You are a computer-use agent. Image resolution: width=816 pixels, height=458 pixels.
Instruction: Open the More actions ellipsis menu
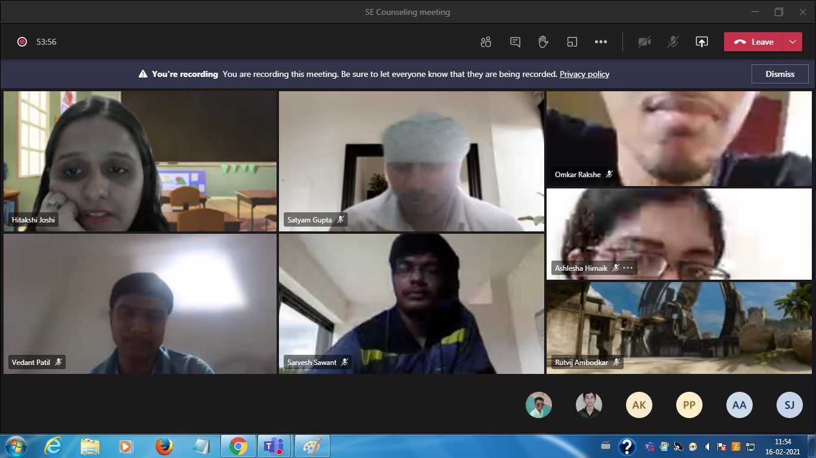(601, 42)
